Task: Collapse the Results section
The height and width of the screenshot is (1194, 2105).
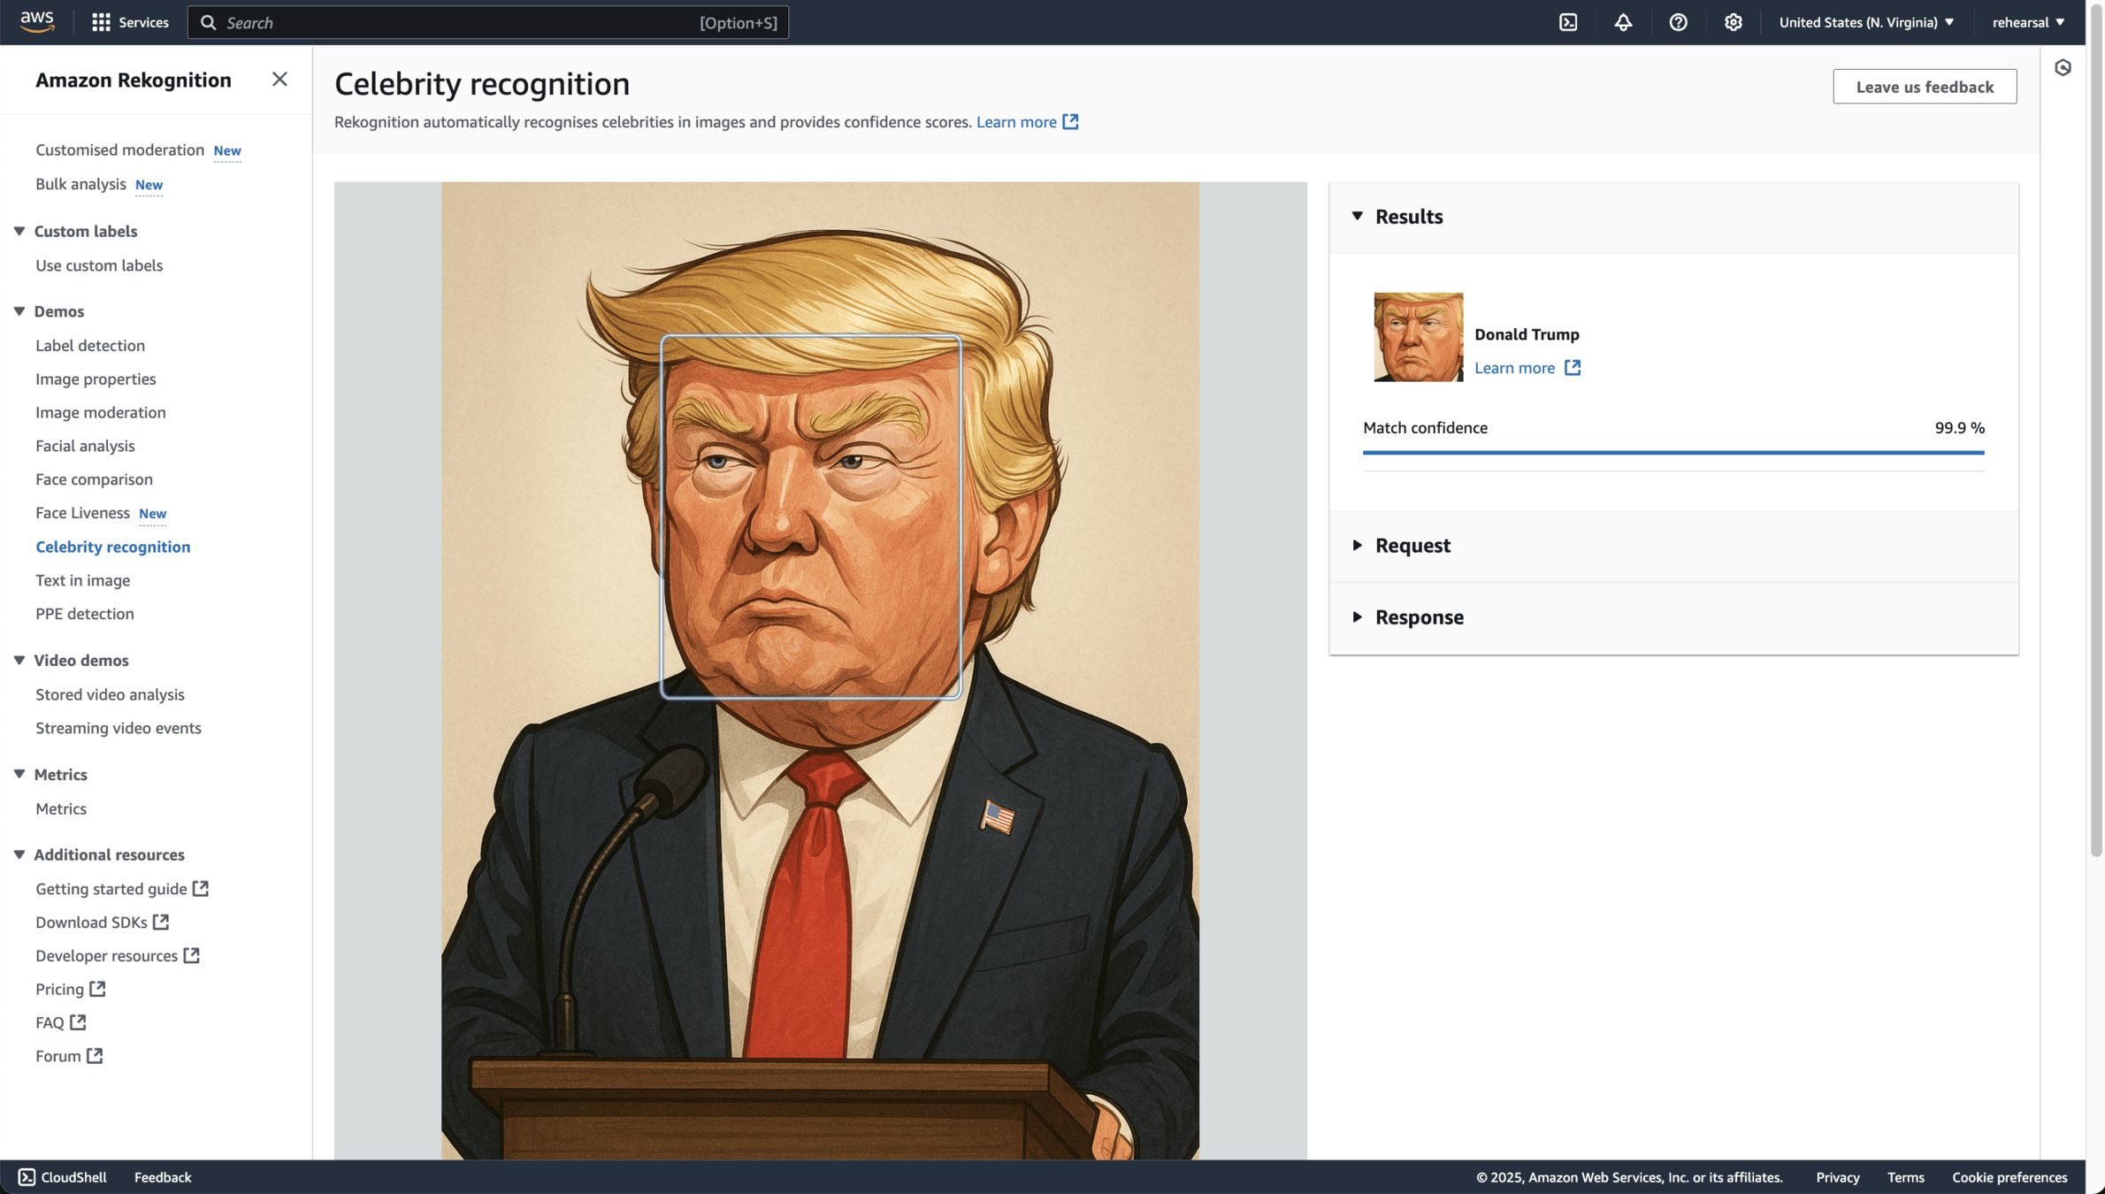Action: 1358,217
